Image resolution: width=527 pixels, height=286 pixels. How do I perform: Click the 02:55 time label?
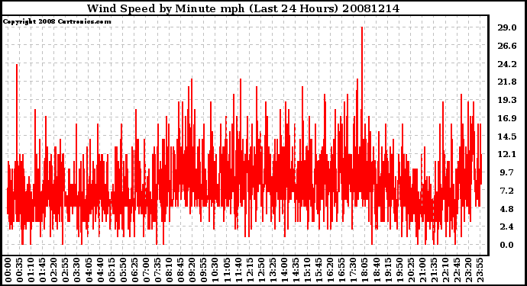coord(66,270)
